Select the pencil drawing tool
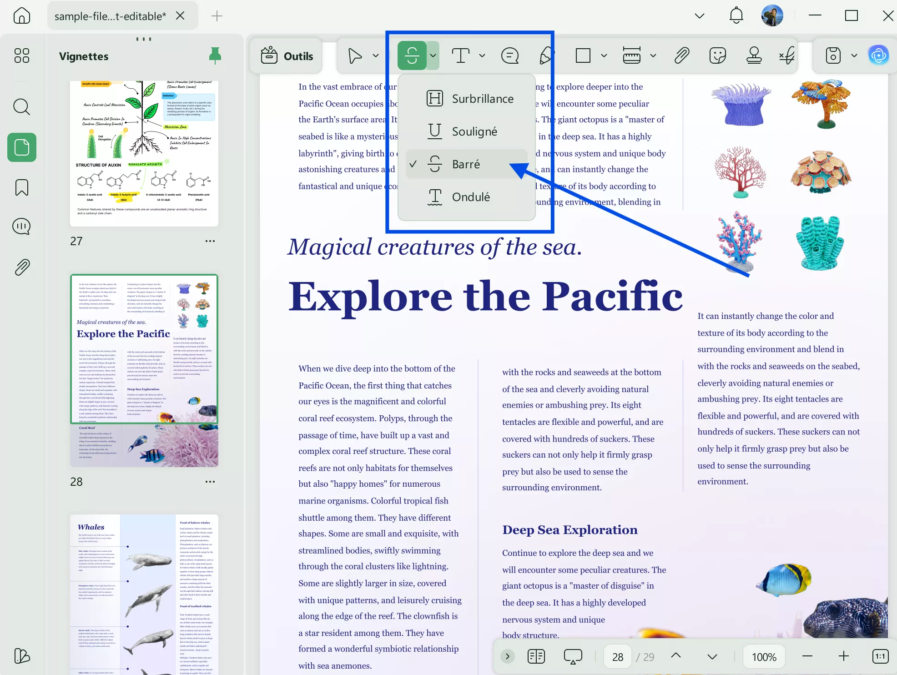Image resolution: width=897 pixels, height=675 pixels. (546, 55)
